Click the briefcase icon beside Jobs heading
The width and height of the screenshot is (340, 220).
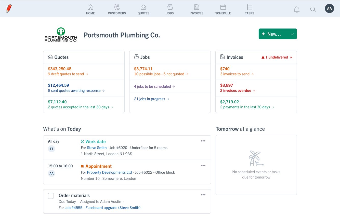136,57
